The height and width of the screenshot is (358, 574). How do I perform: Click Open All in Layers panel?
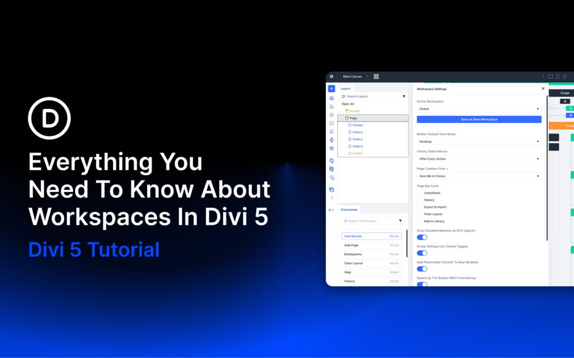coord(348,104)
